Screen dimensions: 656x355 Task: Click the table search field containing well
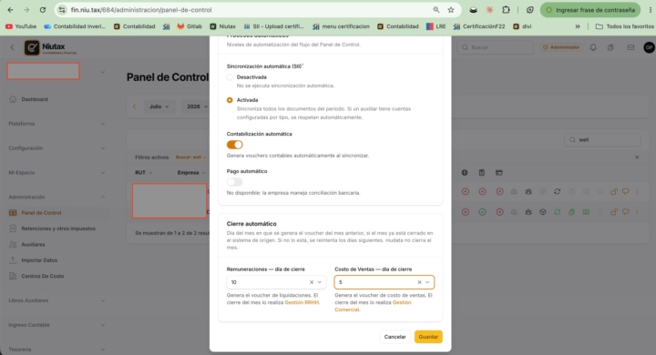[x=602, y=139]
